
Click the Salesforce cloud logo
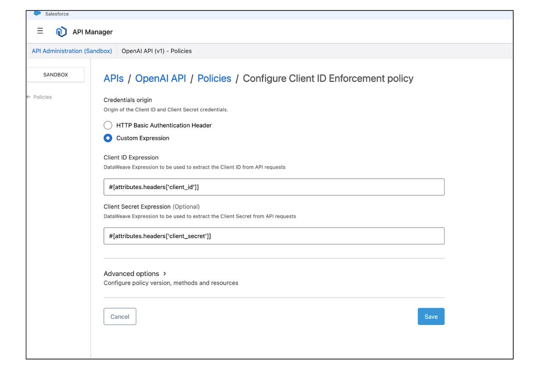37,14
